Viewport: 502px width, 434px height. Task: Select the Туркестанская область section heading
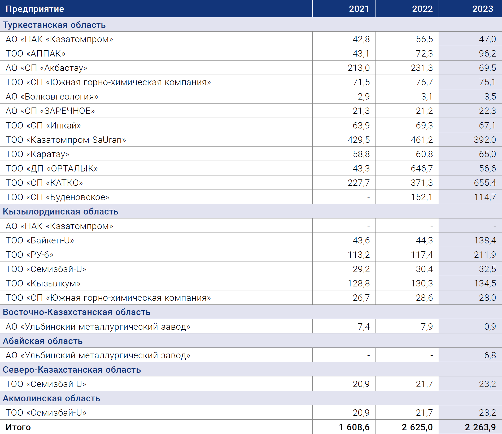tap(54, 25)
